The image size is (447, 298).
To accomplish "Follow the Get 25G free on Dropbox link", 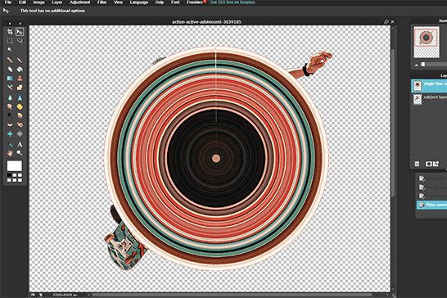I will click(233, 2).
